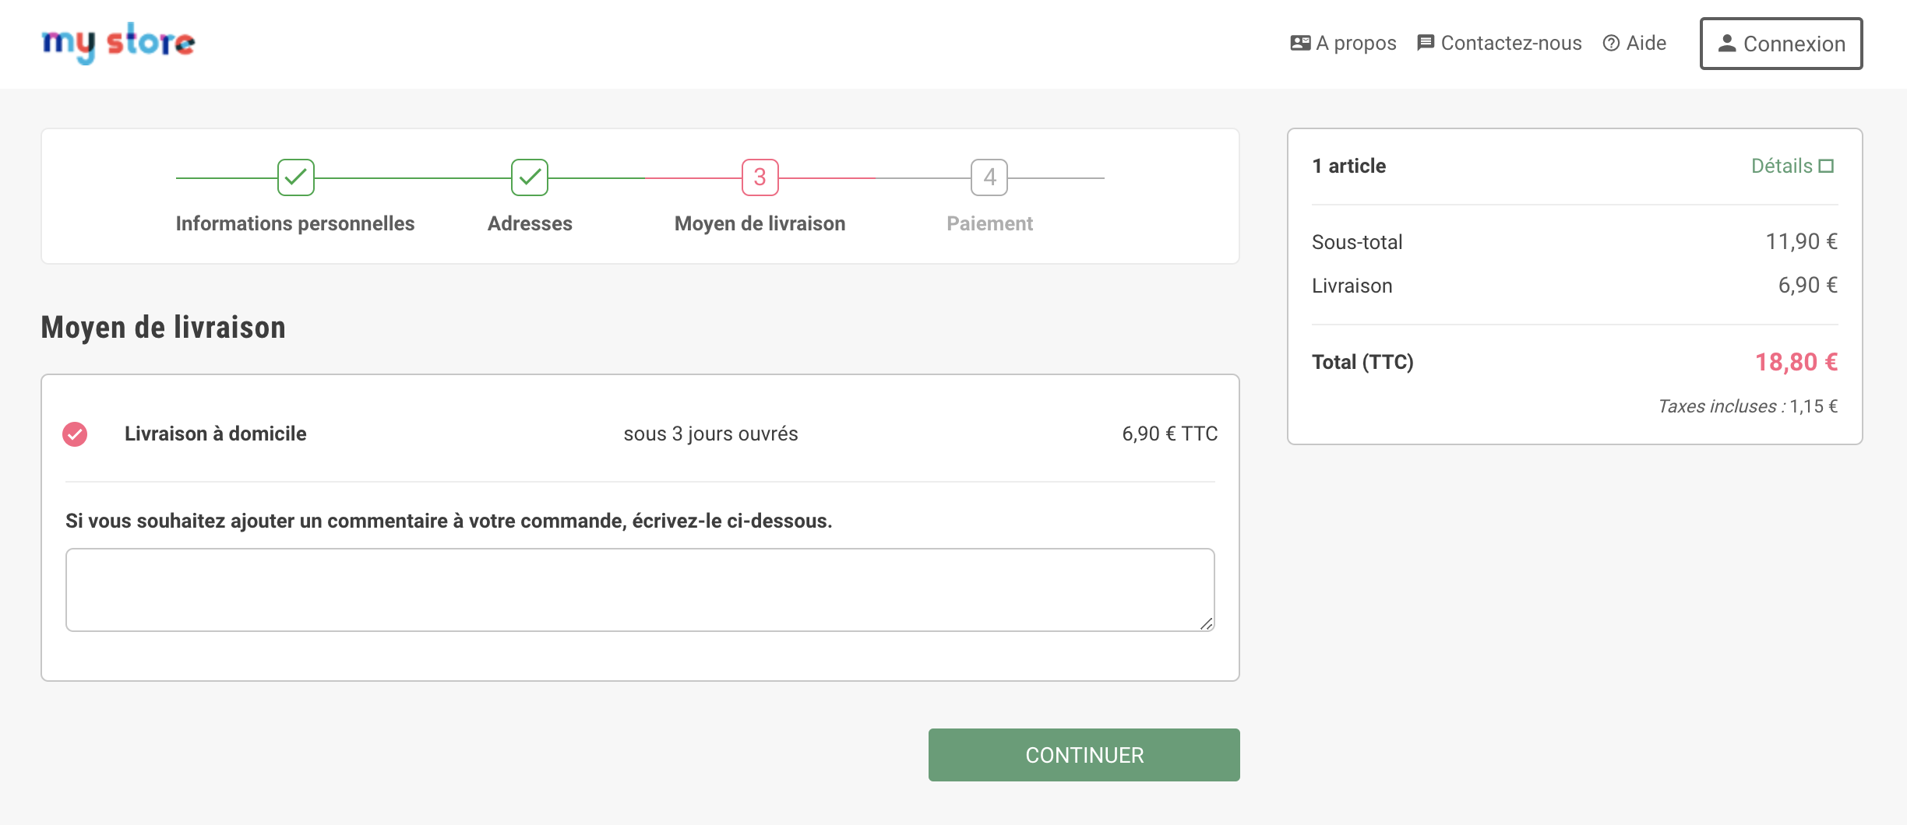Click step 4 Paiement number icon
This screenshot has height=825, width=1907.
point(989,177)
